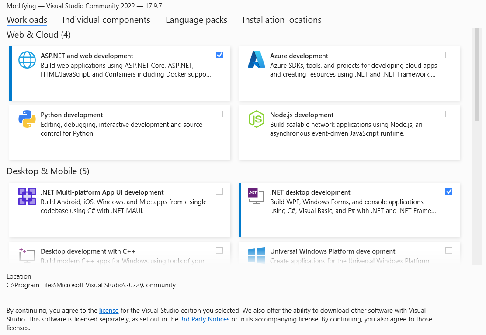This screenshot has height=335, width=486.
Task: Open the 3rd Party Notices link
Action: point(205,319)
